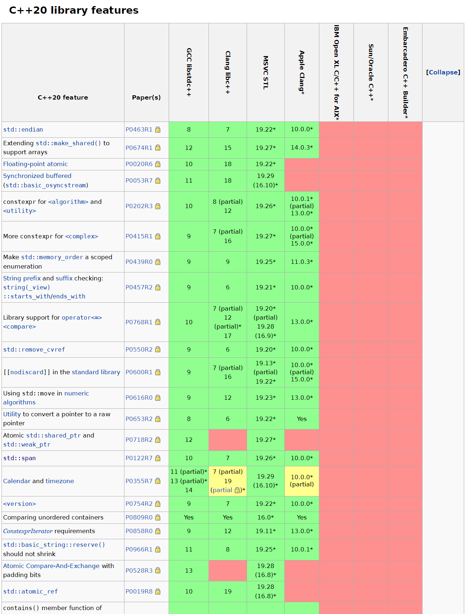Click the lock icon next to P0202R3

[x=157, y=206]
